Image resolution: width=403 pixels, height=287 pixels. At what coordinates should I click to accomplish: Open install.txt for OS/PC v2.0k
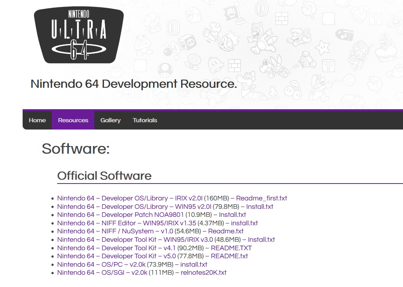pos(194,264)
